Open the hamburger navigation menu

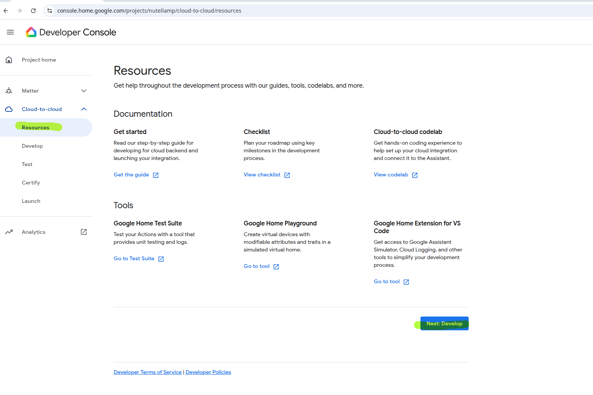pyautogui.click(x=10, y=33)
